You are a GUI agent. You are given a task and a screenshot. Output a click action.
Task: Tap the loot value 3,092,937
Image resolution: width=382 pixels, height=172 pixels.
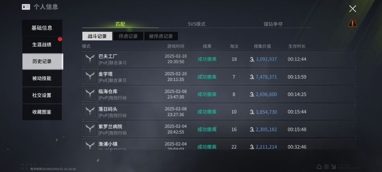(x=266, y=59)
